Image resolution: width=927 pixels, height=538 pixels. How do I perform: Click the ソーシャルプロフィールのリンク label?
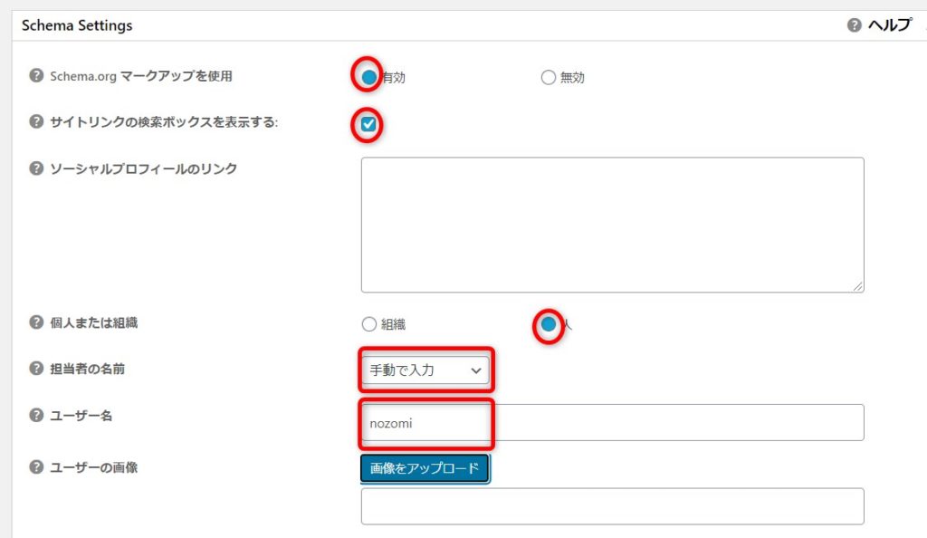tap(144, 168)
